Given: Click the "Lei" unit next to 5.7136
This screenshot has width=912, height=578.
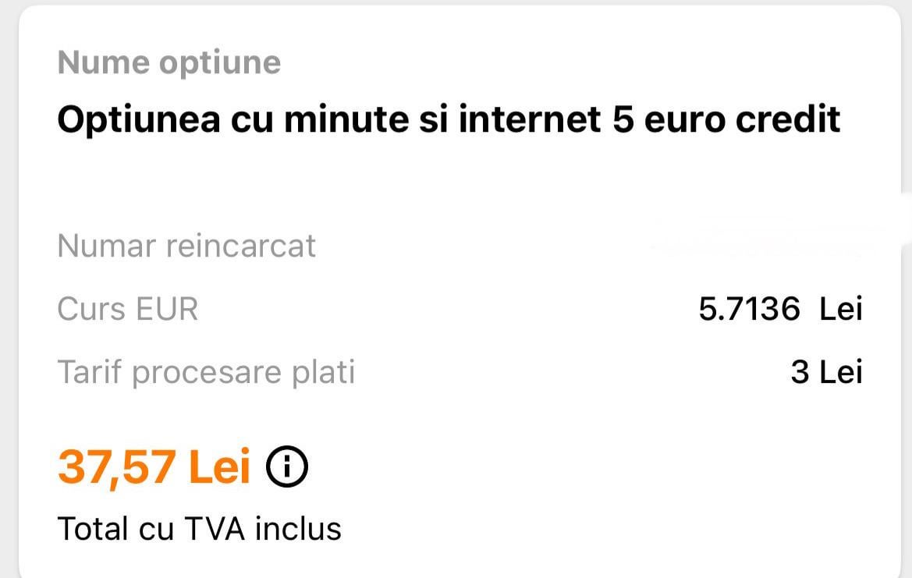Looking at the screenshot, I should [x=841, y=310].
